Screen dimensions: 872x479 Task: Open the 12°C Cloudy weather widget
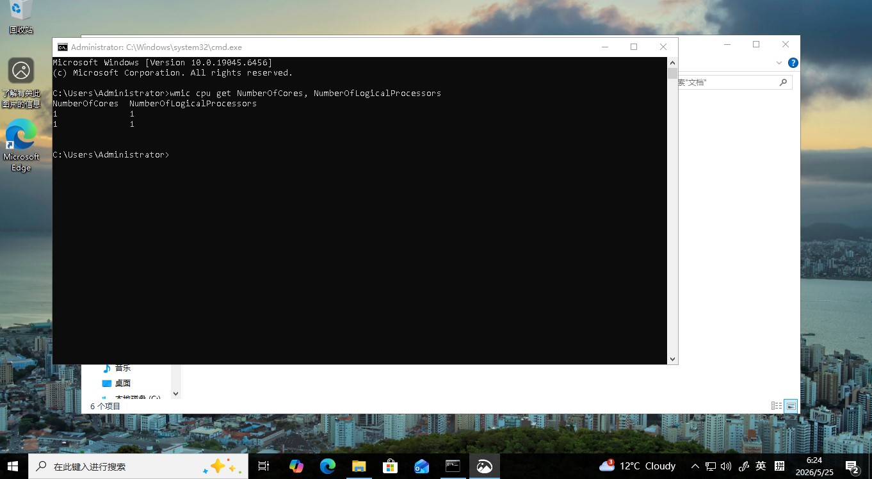pos(638,466)
